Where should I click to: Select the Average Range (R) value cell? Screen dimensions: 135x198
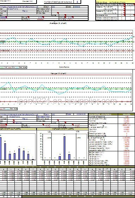click(x=127, y=138)
